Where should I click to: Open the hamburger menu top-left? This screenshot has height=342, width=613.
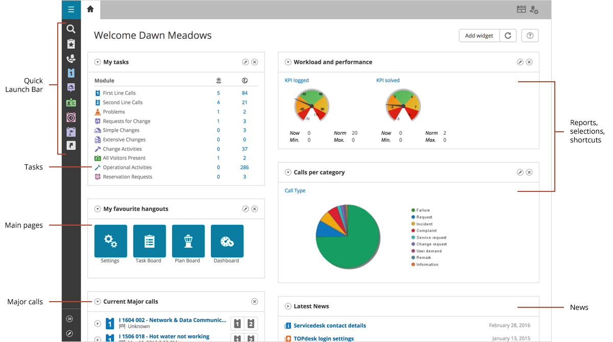point(70,9)
